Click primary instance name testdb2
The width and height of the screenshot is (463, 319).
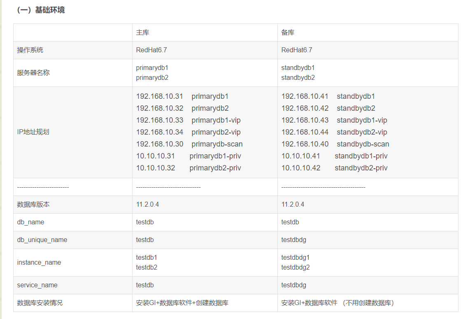[147, 267]
